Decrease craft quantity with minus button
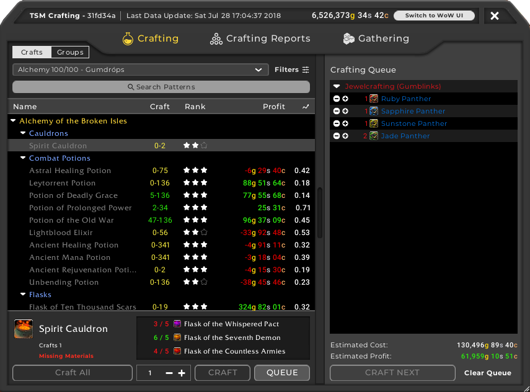Screen dimensions: 530x392 (x=169, y=373)
